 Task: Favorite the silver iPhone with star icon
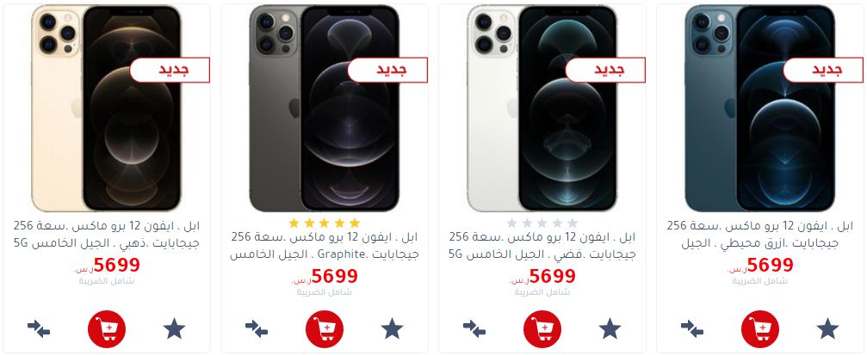pyautogui.click(x=610, y=328)
